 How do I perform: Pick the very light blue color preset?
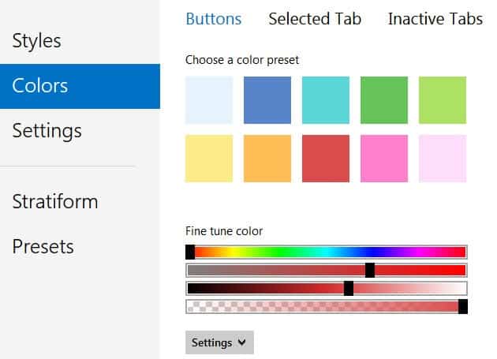(209, 100)
